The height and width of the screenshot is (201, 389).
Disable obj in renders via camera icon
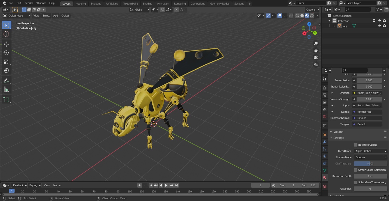pyautogui.click(x=384, y=26)
